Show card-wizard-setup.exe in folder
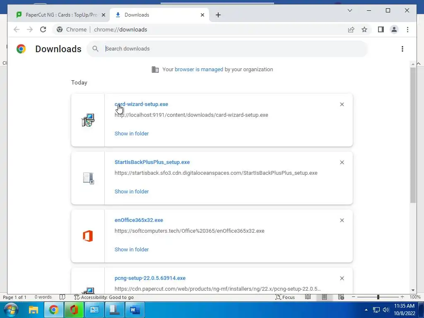Viewport: 424px width, 318px height. click(x=132, y=134)
